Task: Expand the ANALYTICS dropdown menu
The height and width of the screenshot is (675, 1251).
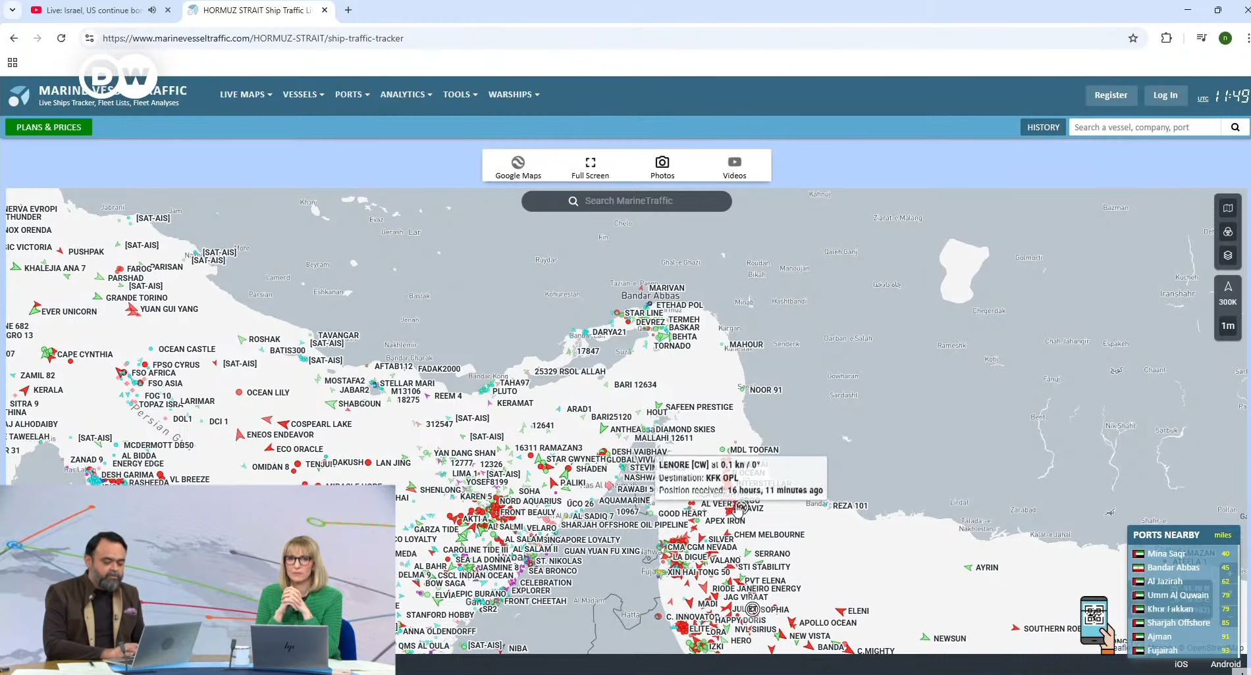Action: (x=406, y=95)
